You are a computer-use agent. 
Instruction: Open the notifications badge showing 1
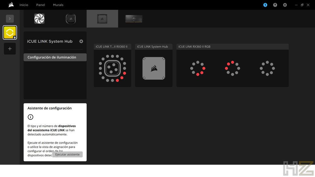point(265,5)
